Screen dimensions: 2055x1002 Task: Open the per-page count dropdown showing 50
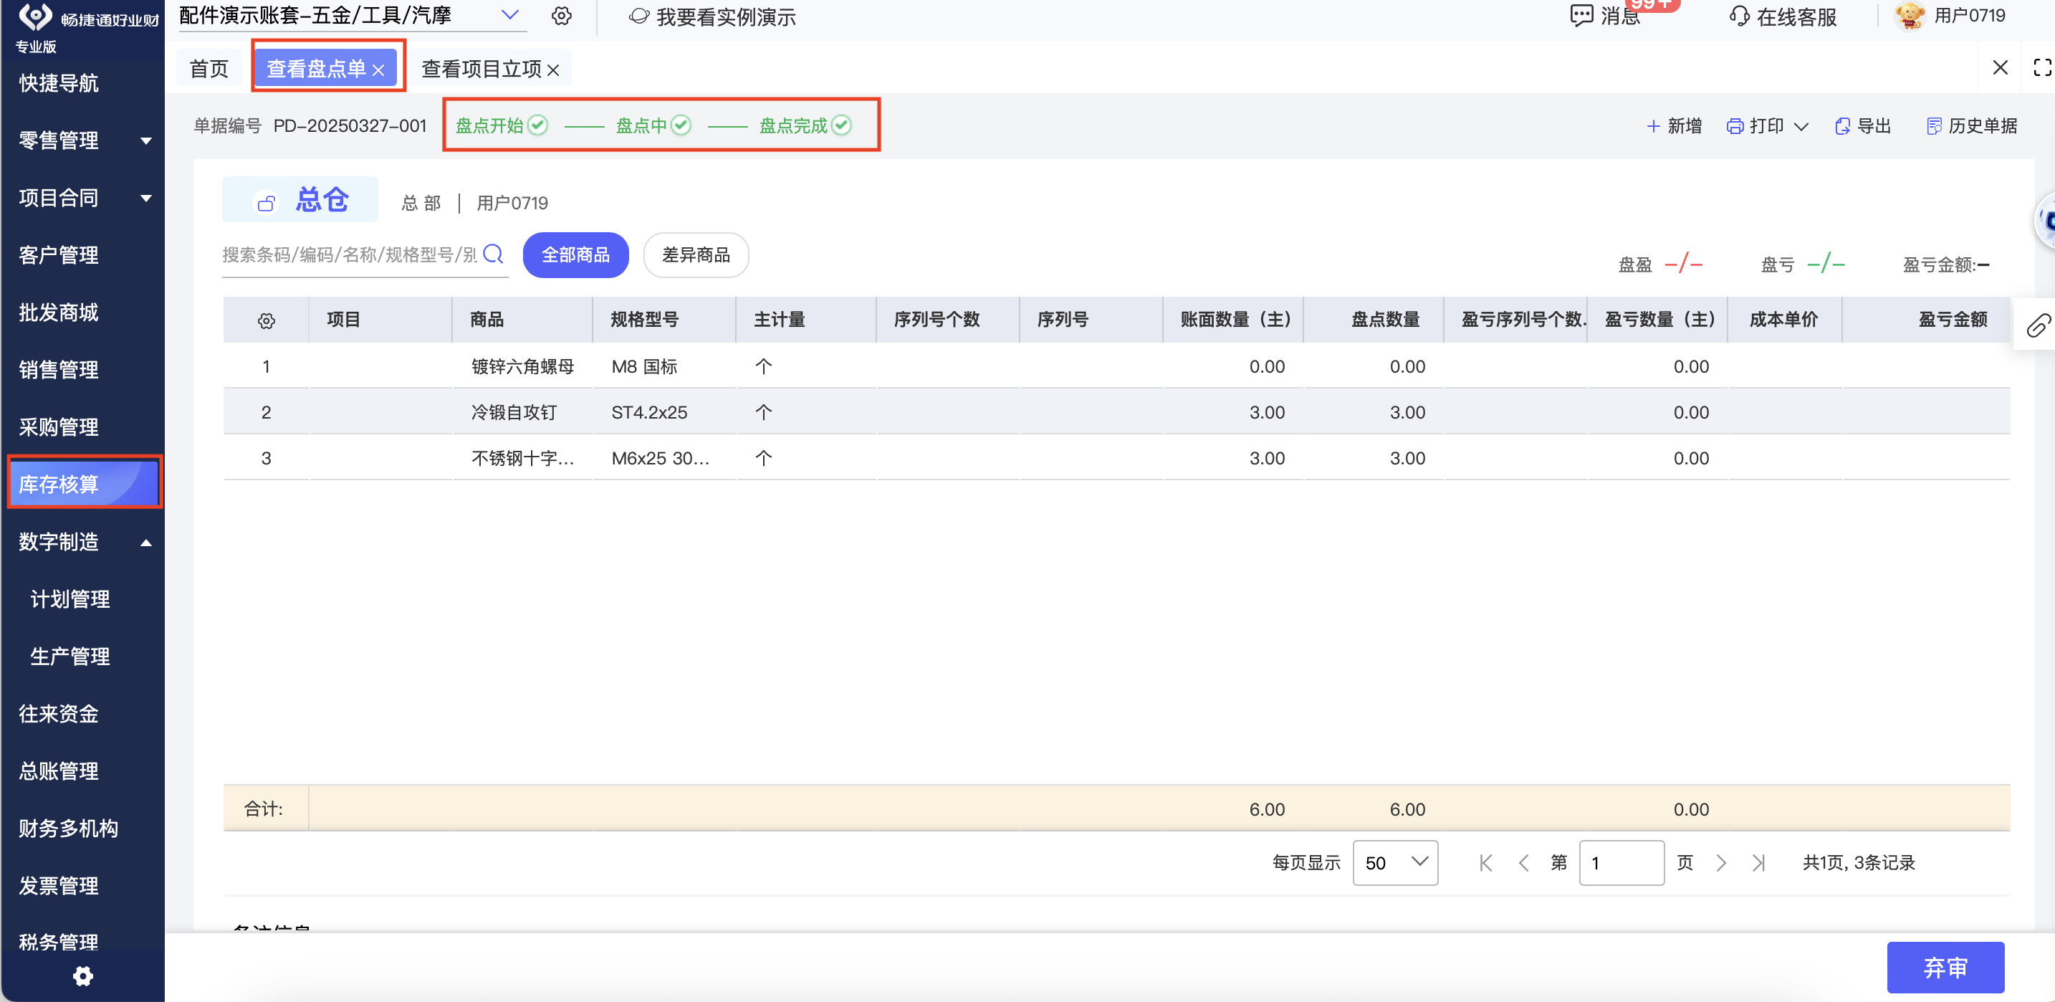[x=1395, y=862]
